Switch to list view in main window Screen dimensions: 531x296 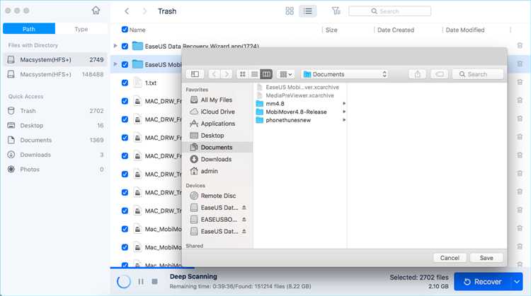tap(308, 11)
